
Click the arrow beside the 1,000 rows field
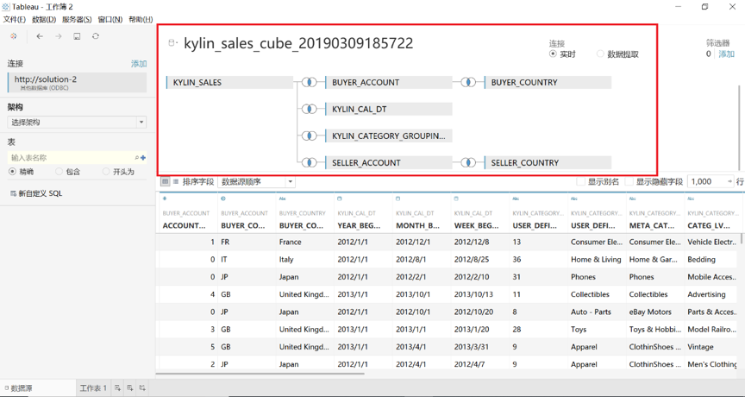click(729, 181)
